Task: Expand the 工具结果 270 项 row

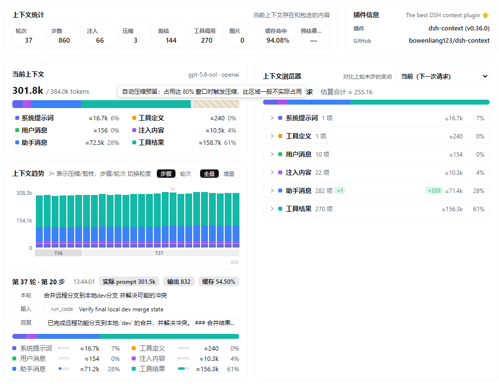Action: [x=376, y=209]
